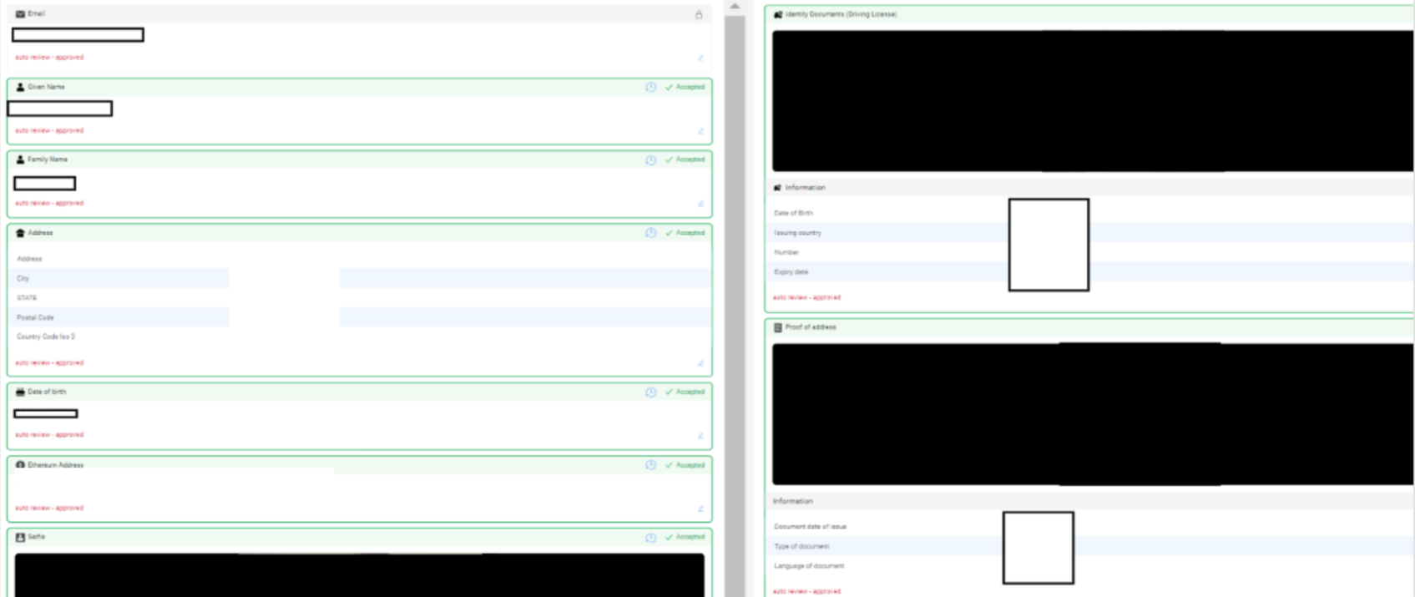
Task: Click the Accepted status on Given Name
Action: point(685,87)
